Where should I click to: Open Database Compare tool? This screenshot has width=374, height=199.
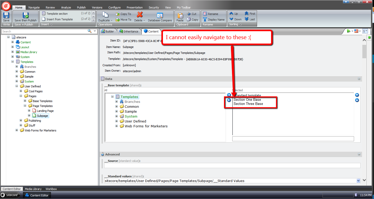point(160,16)
